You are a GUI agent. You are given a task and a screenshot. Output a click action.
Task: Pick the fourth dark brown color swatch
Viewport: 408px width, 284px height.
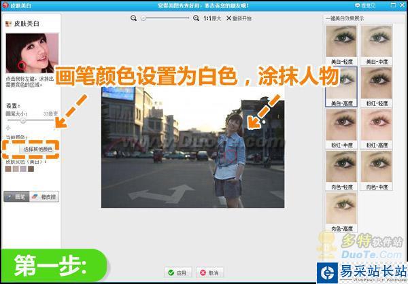click(31, 169)
